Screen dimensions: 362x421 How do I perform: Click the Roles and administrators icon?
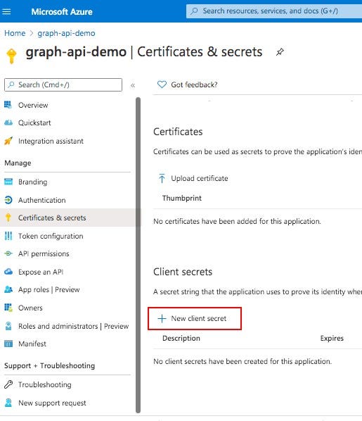tap(8, 326)
